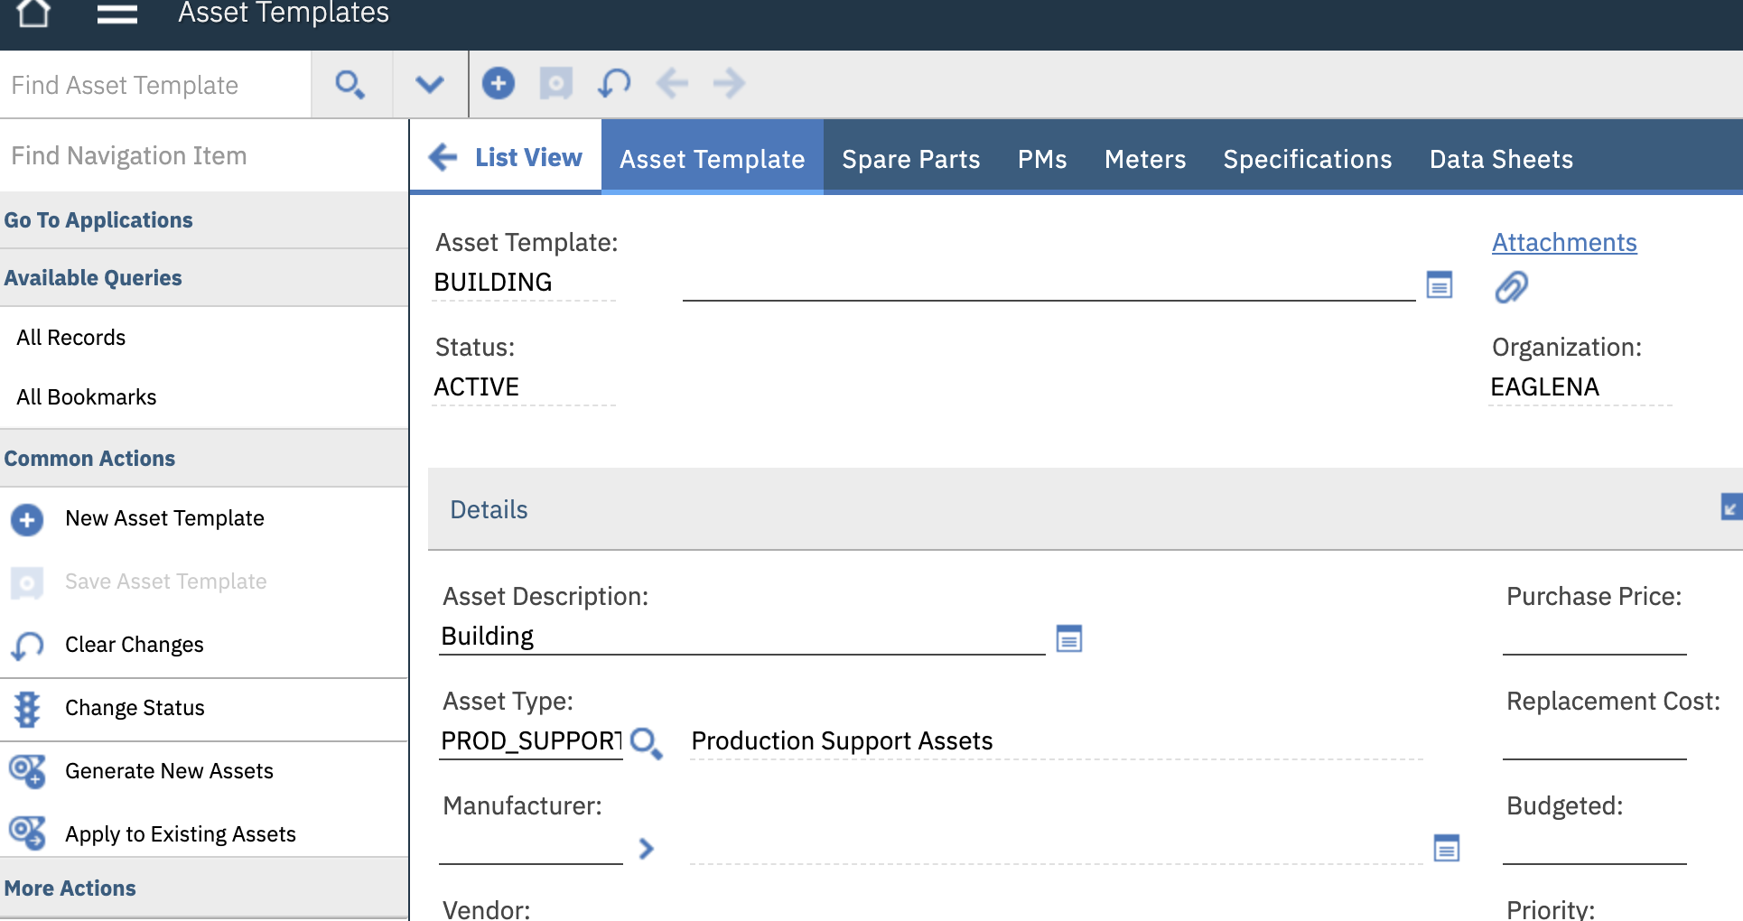Open the hamburger navigation menu

[x=117, y=14]
